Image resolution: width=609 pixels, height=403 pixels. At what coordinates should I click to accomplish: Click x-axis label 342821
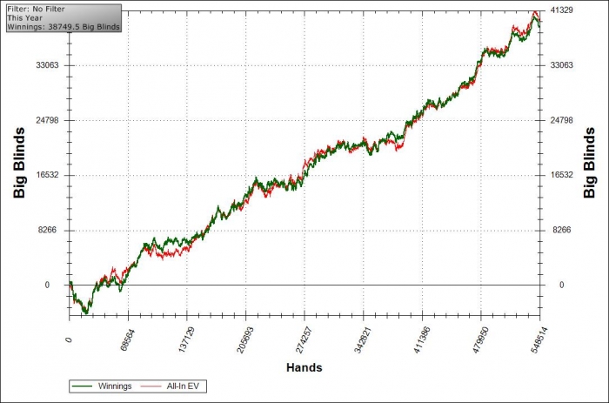[x=363, y=340]
